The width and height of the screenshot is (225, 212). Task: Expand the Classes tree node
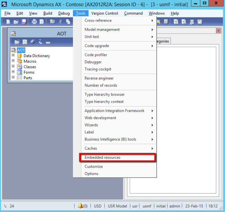tap(13, 66)
